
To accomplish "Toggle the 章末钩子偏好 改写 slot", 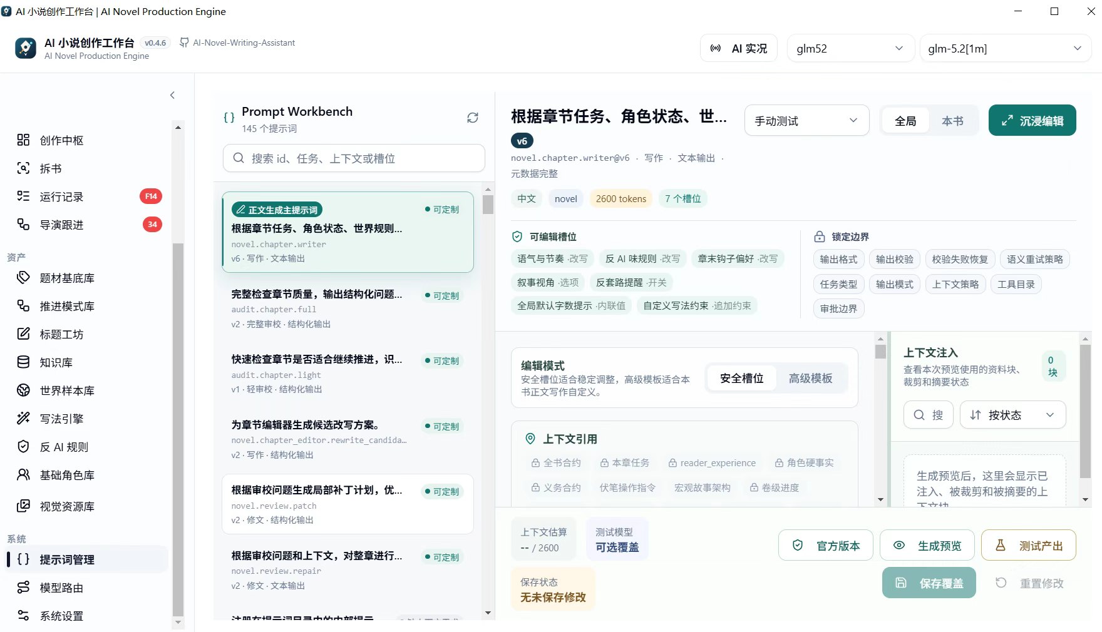I will pyautogui.click(x=738, y=258).
